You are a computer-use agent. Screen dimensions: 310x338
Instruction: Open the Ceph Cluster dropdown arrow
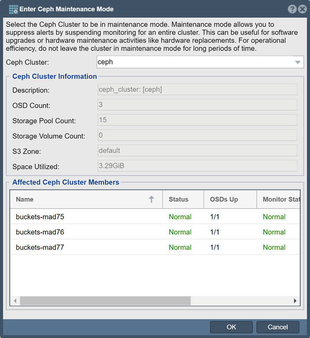298,62
